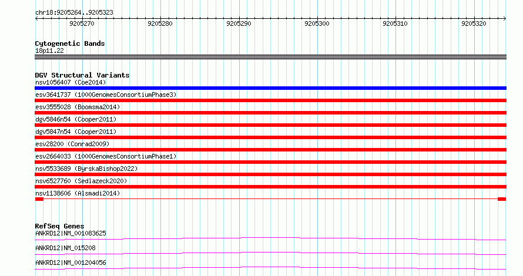
Task: Click the red nsv6527760 variant bar
Action: tap(270, 187)
